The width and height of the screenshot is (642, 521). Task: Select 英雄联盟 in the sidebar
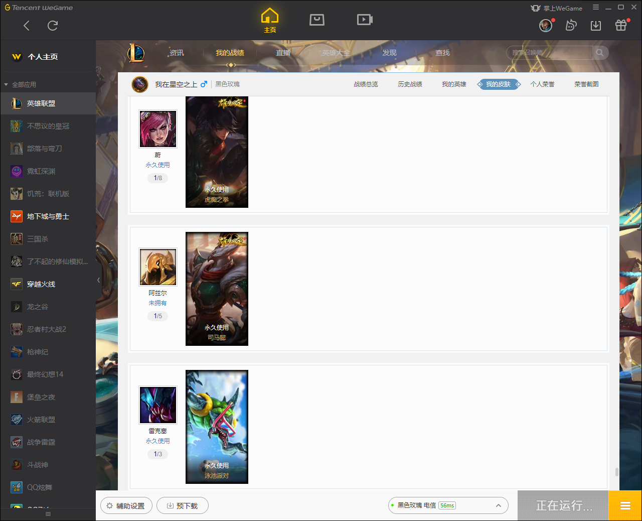click(x=48, y=103)
